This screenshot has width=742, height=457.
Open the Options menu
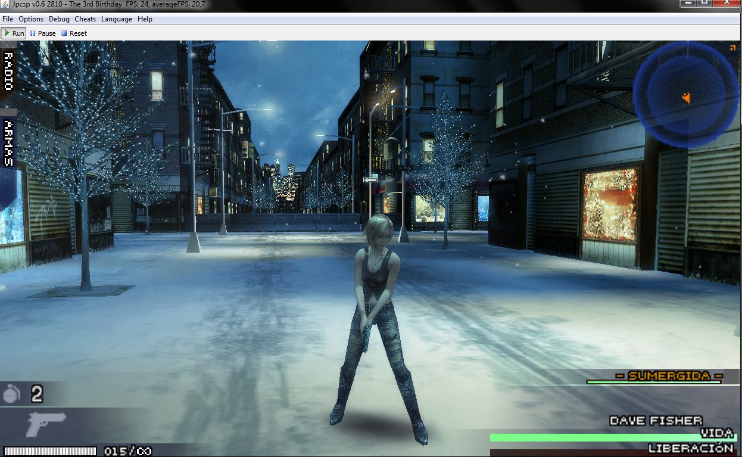31,19
